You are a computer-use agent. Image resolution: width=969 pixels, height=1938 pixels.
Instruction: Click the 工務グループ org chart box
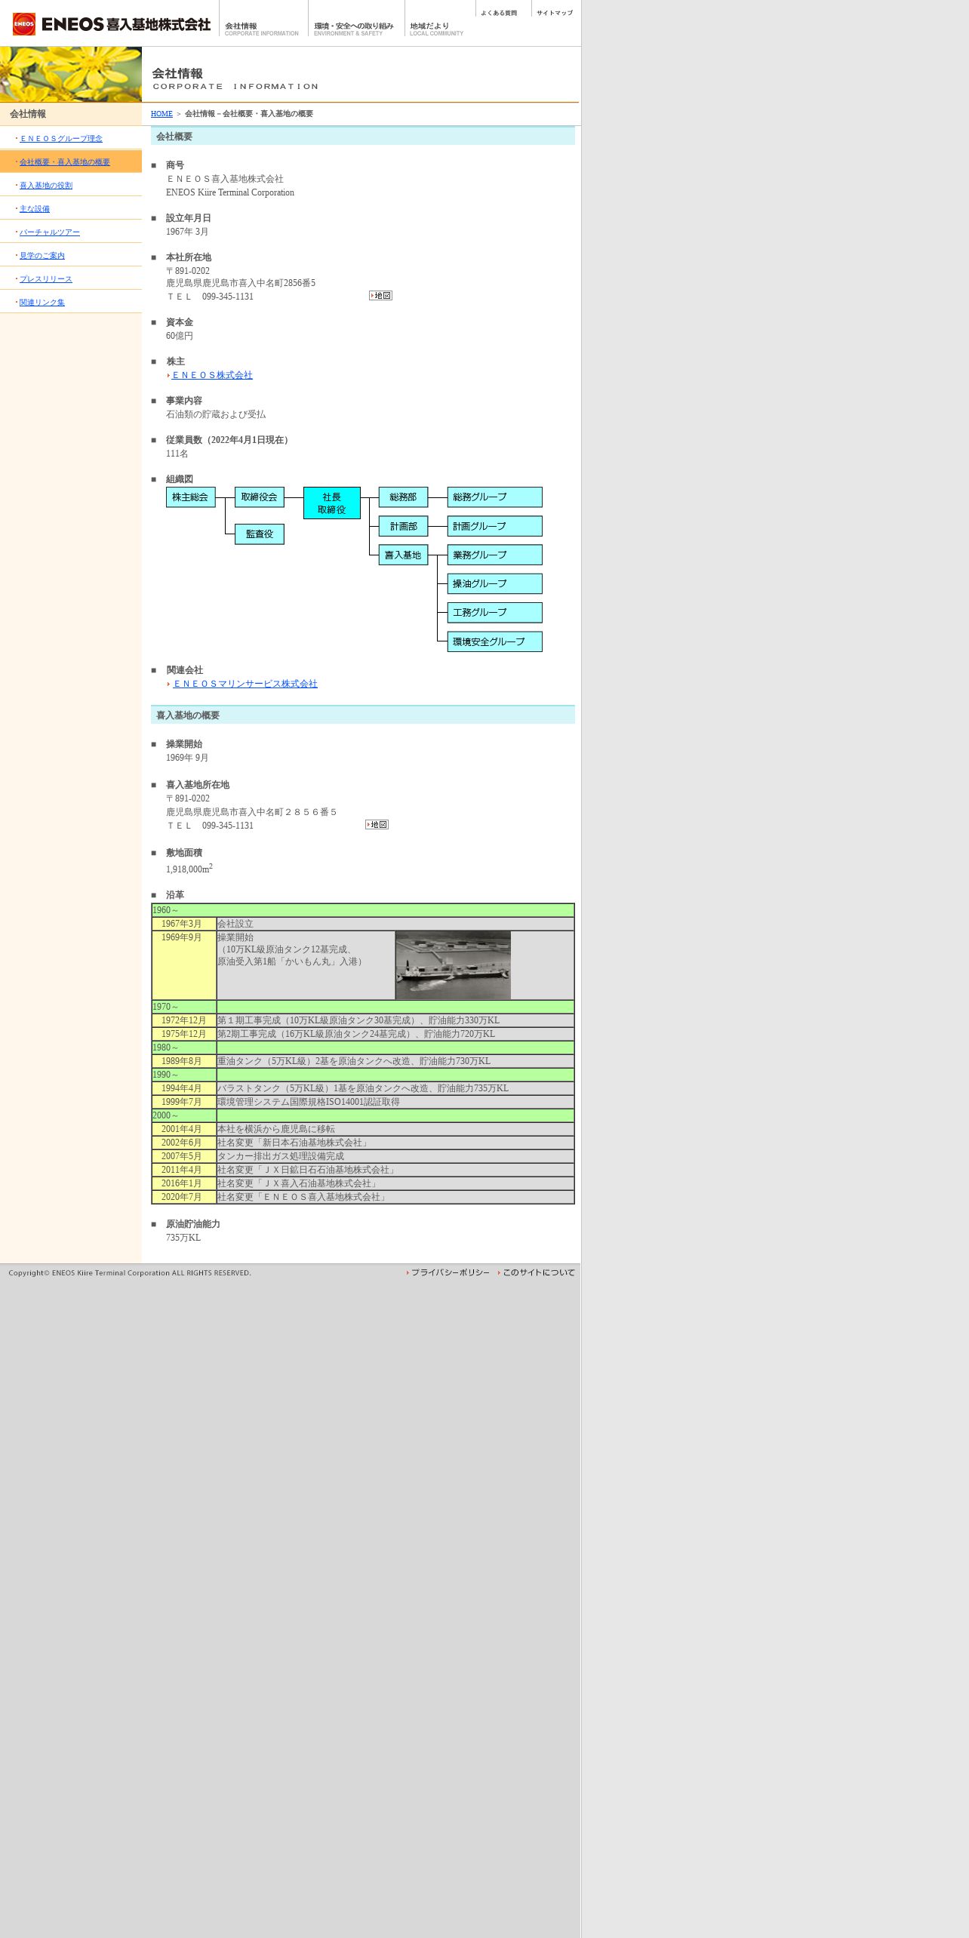click(x=495, y=613)
